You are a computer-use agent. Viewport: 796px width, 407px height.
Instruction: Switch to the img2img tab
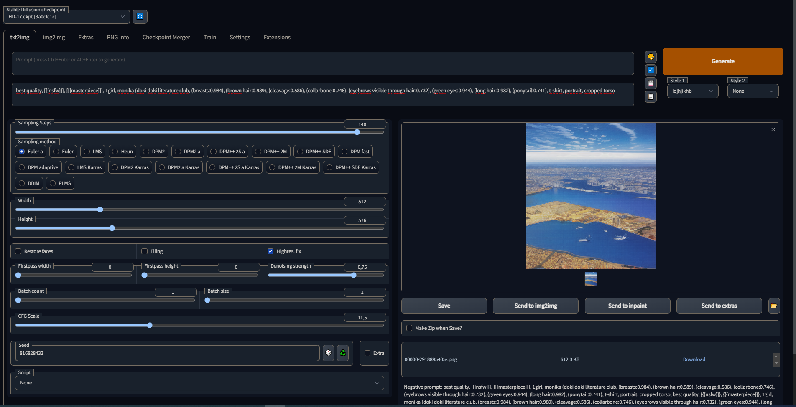[54, 37]
